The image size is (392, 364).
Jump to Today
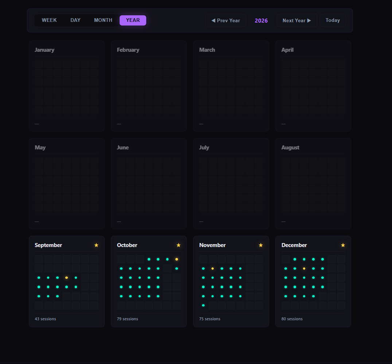coord(333,20)
